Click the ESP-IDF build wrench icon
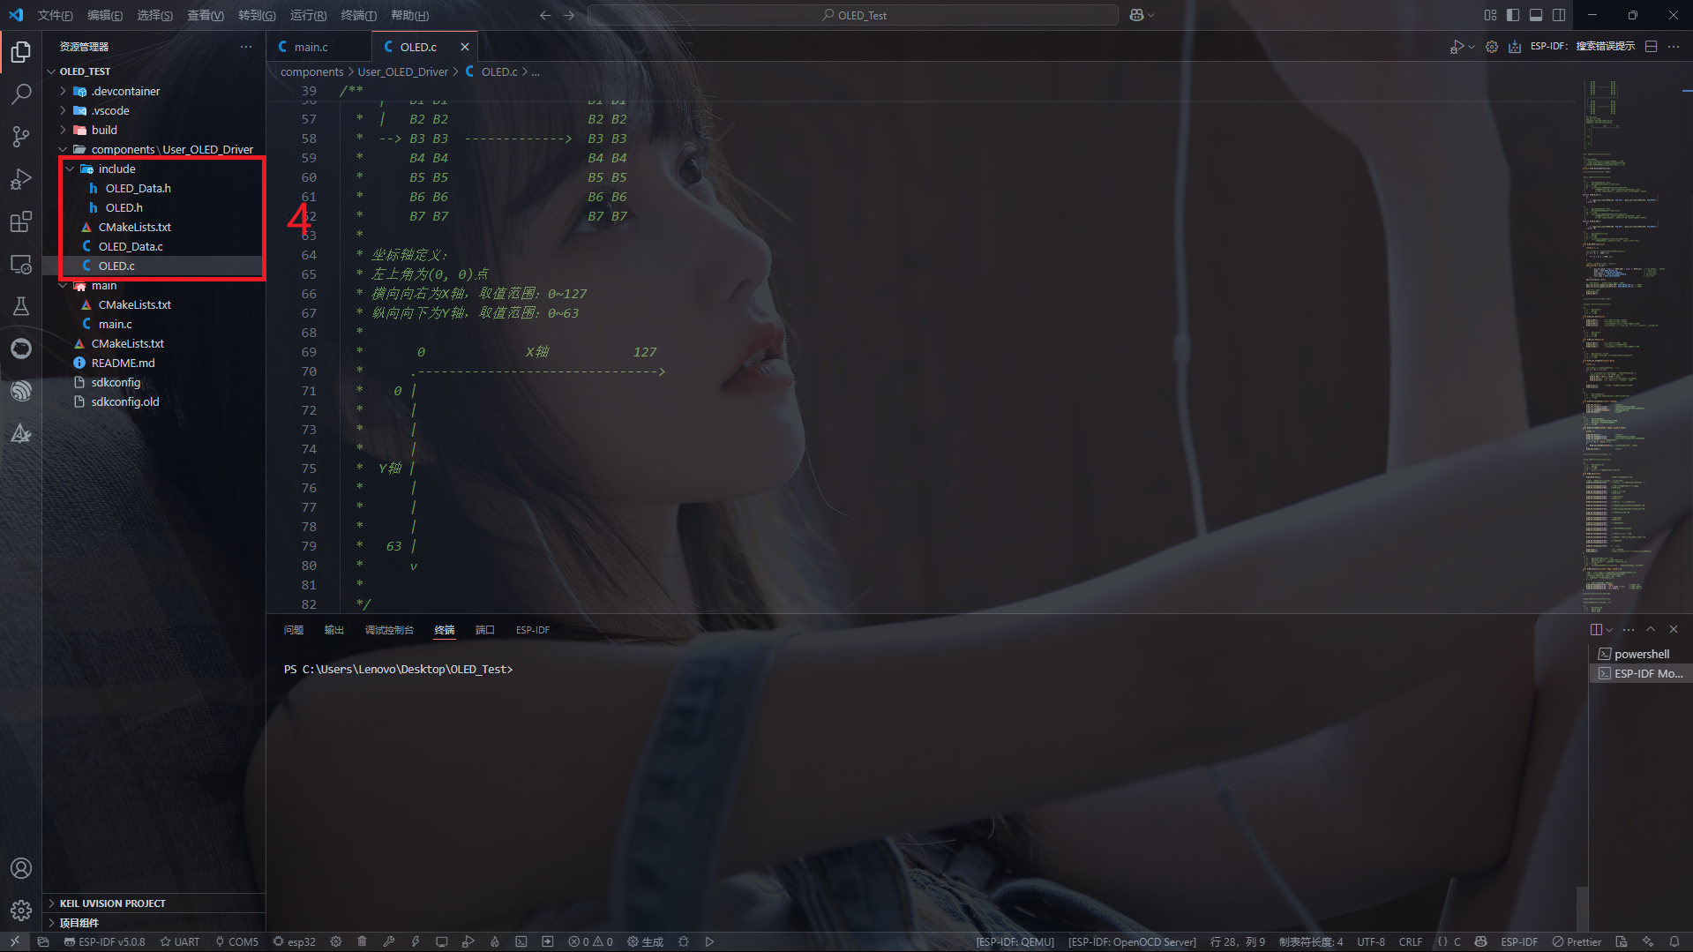 [389, 941]
